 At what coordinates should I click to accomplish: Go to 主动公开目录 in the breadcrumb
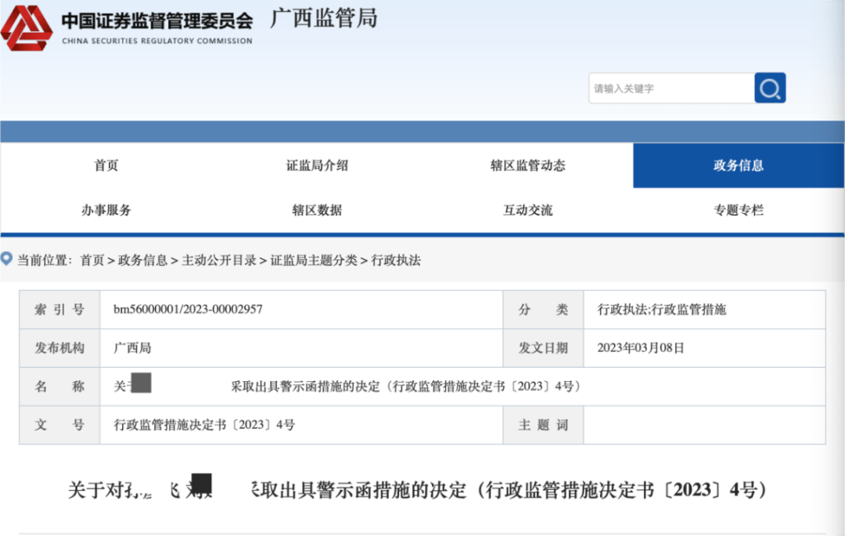tap(219, 261)
